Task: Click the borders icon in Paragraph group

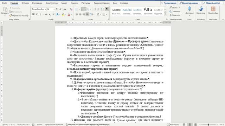Action: [104, 14]
